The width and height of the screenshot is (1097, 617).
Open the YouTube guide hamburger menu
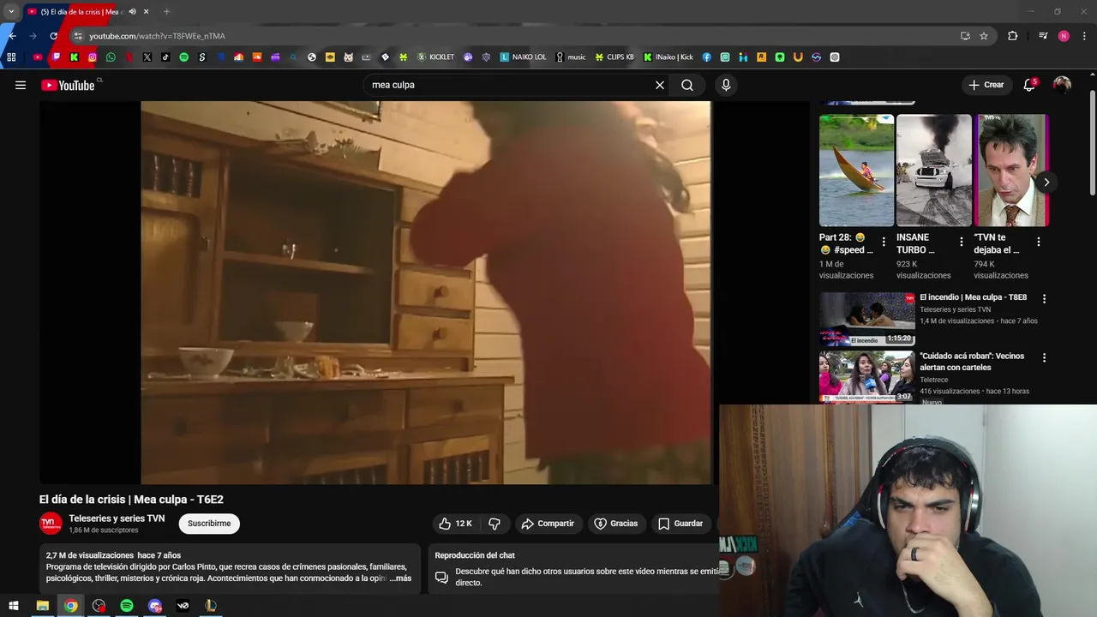[21, 85]
